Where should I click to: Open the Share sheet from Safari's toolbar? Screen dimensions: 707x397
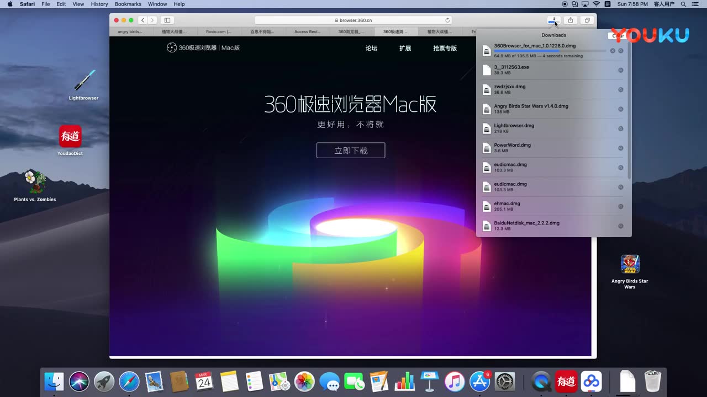point(570,20)
